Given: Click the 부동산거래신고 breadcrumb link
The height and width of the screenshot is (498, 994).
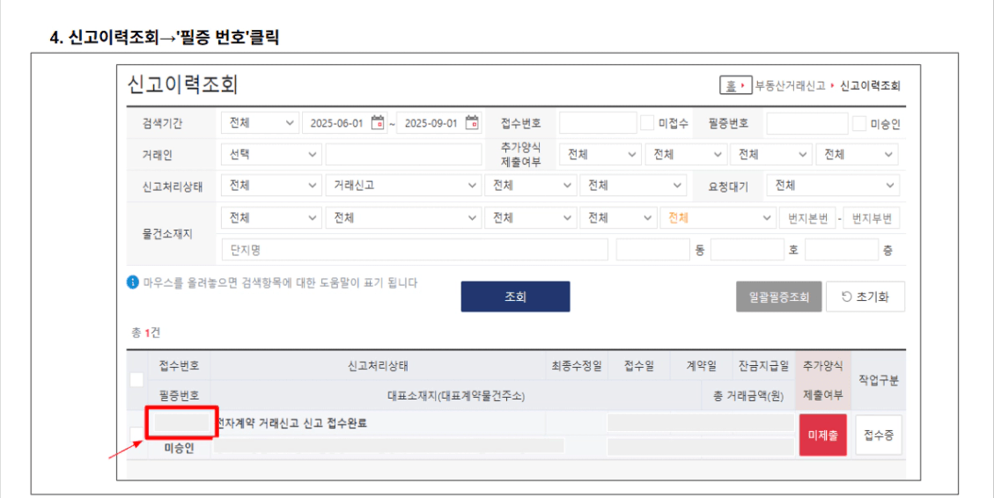Looking at the screenshot, I should tap(790, 86).
